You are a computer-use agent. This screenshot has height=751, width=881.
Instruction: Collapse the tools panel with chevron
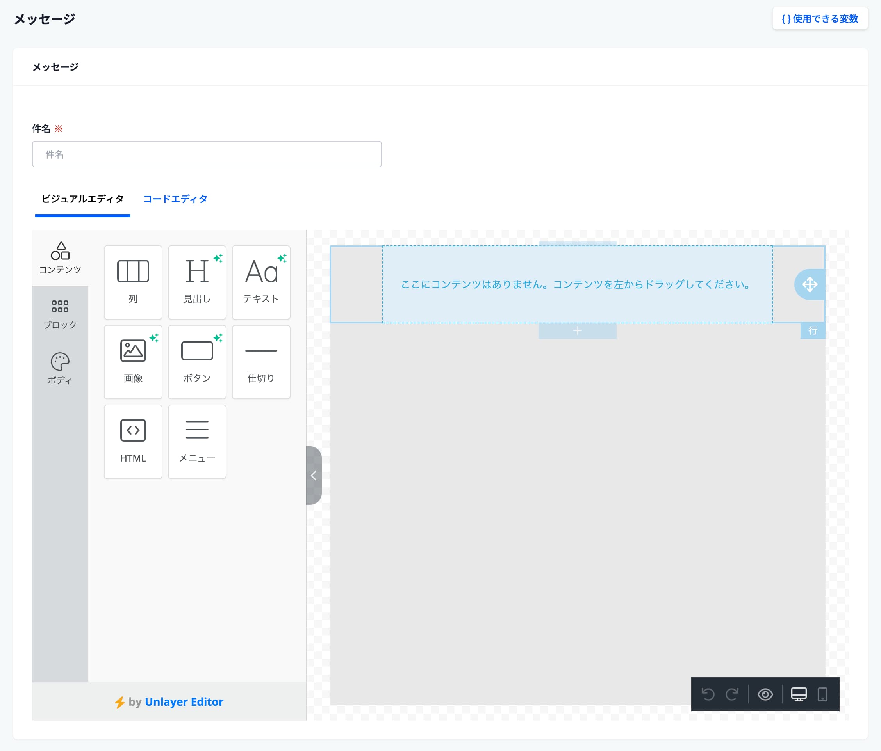[x=314, y=475]
